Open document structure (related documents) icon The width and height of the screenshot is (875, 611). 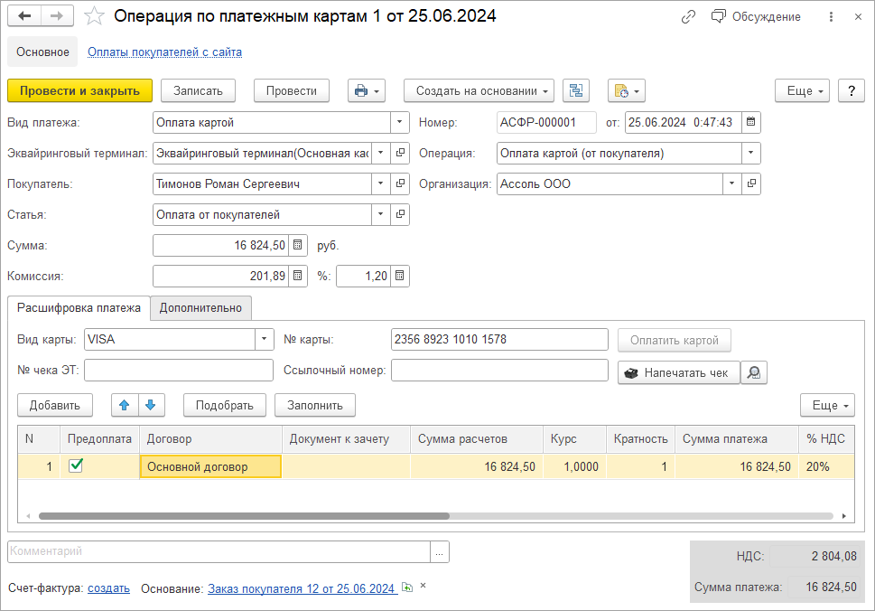pyautogui.click(x=576, y=90)
